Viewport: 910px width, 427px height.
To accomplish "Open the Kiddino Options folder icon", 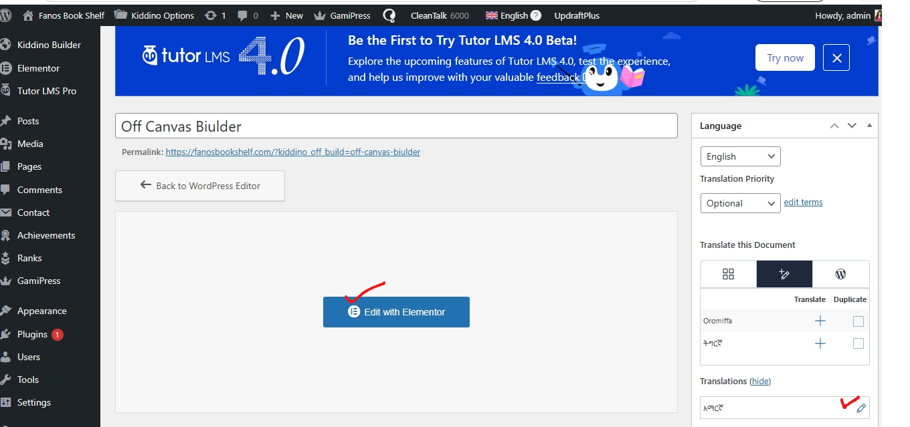I will [121, 15].
